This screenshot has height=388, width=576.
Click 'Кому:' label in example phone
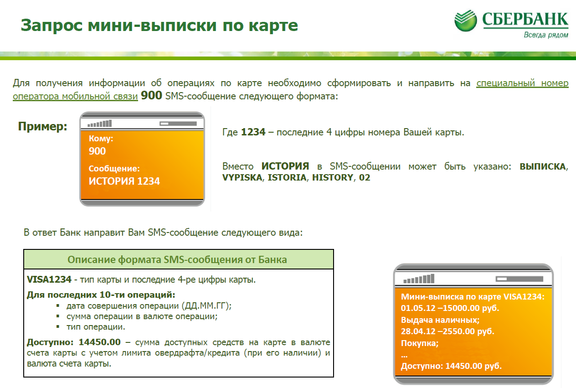pos(101,139)
